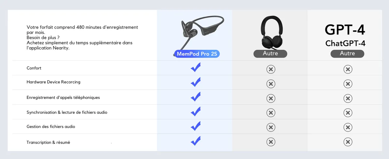Click the Confort feature row label
Viewport: 389px width, 159px height.
(x=34, y=68)
